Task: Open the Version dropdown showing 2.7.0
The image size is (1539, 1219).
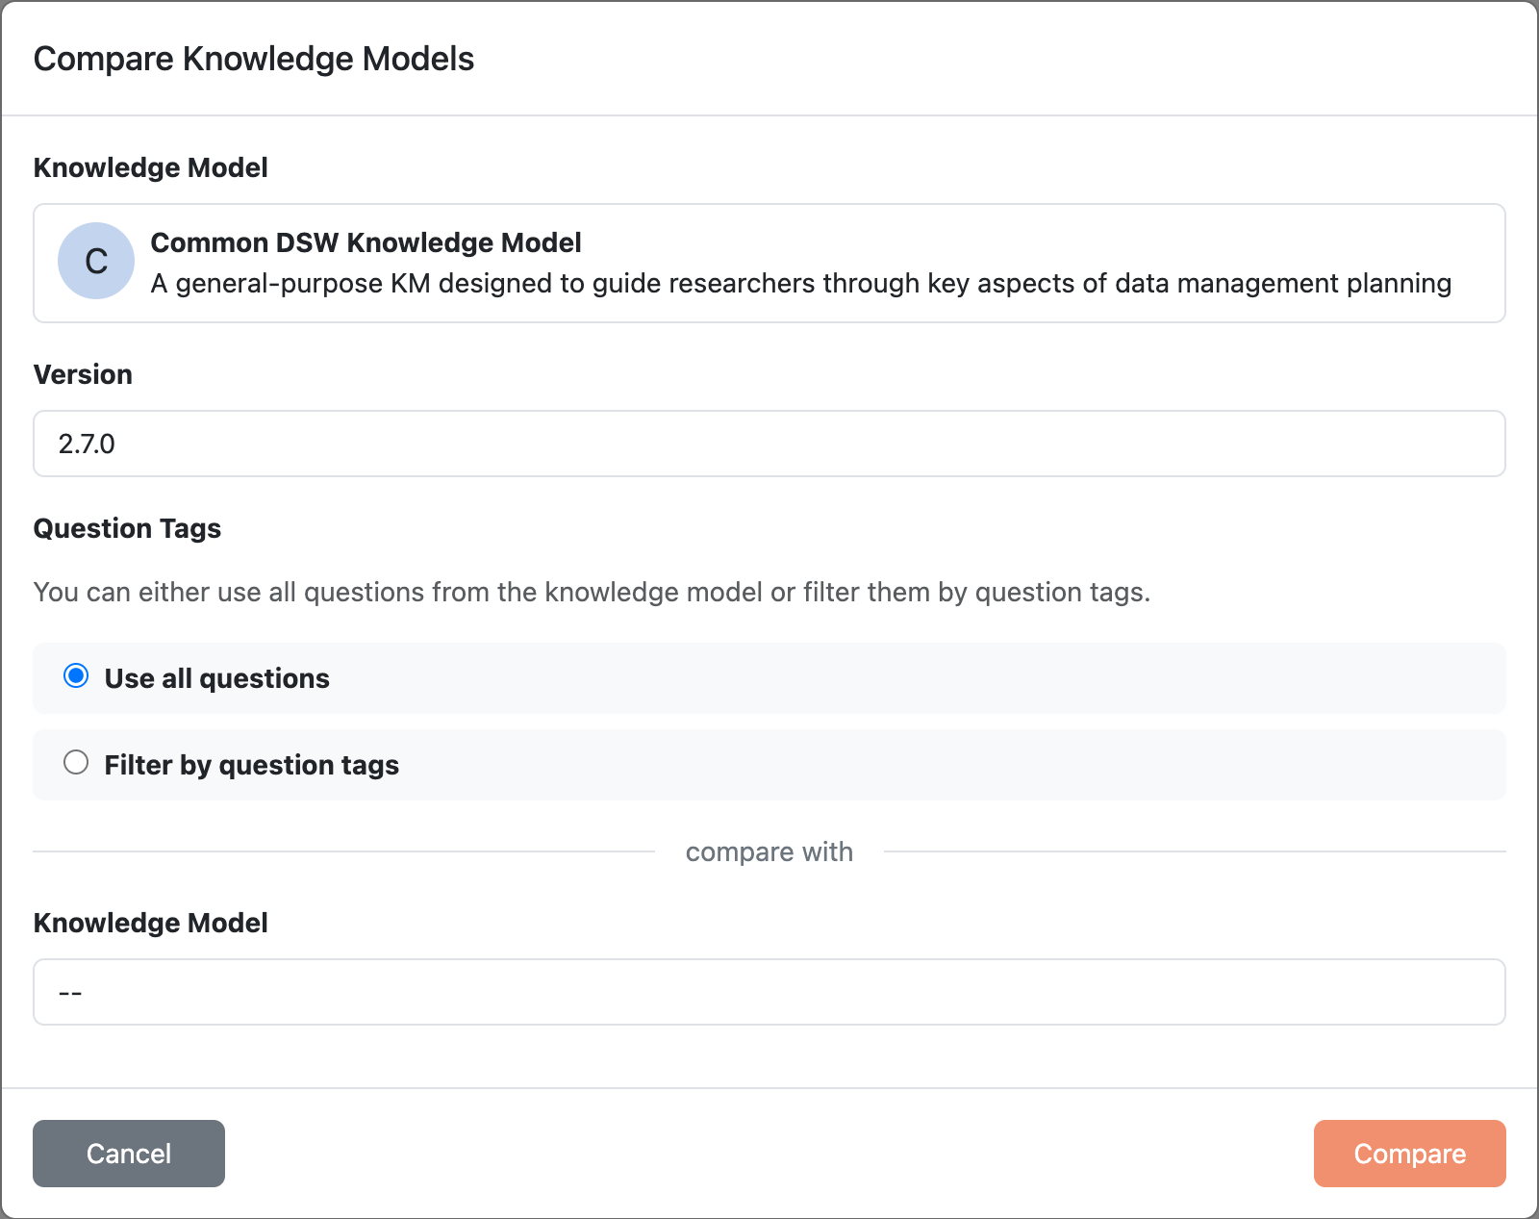Action: tap(769, 444)
